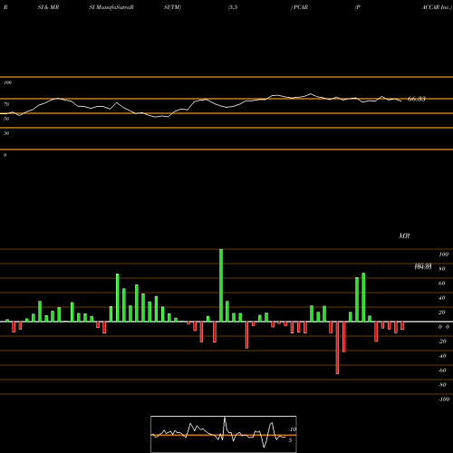The image size is (453, 453).
Task: Click the ') PCAR' ticker label
Action: tap(299, 7)
